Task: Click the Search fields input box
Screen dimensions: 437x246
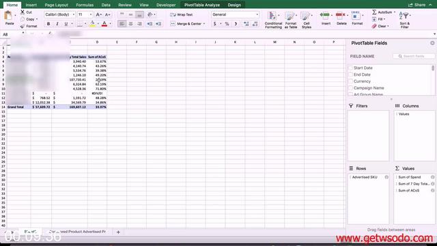Action: tap(414, 56)
